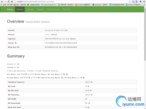Screen dimensions: 146x109
Task: Open the Google Translate extension icon
Action: pyautogui.click(x=137, y=1)
